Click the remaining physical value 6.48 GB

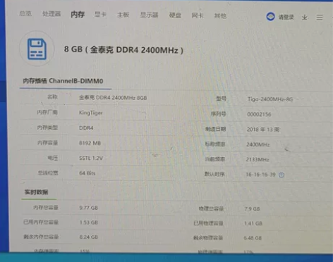point(253,238)
